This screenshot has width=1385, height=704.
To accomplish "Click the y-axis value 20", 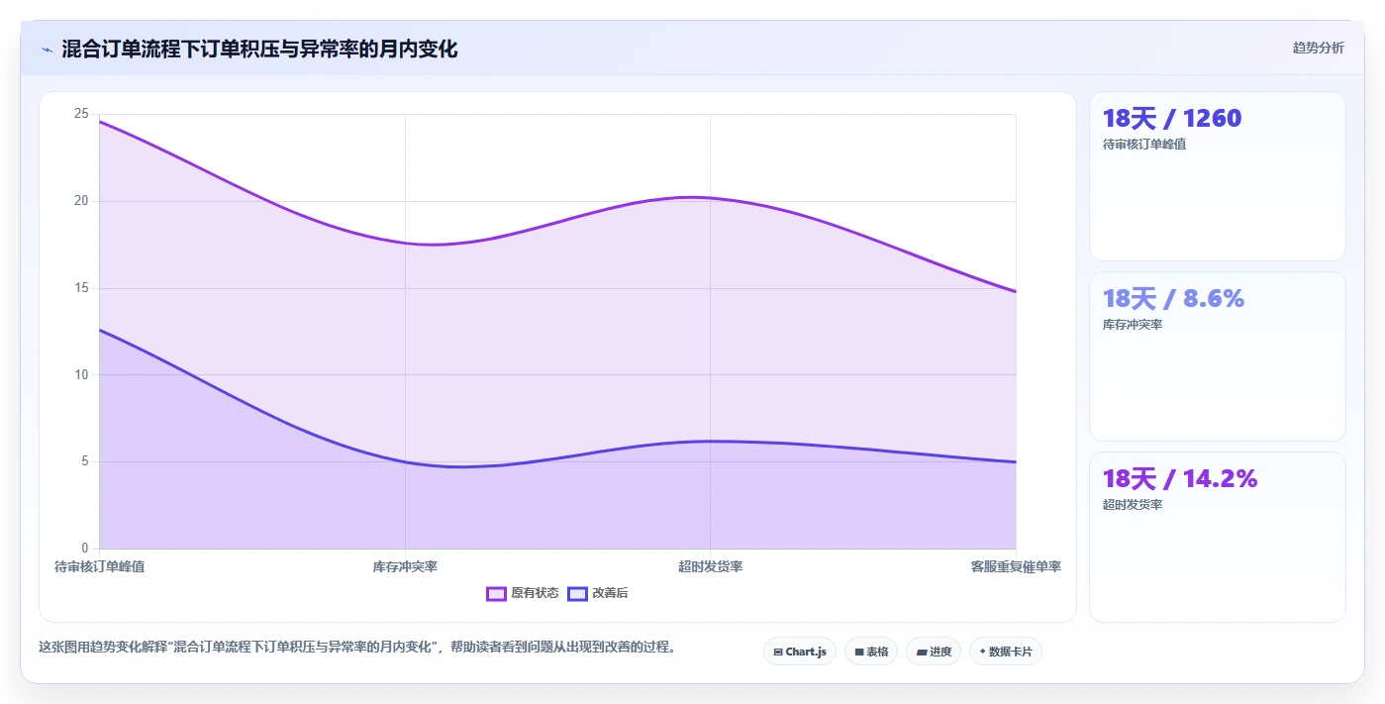I will pyautogui.click(x=81, y=201).
